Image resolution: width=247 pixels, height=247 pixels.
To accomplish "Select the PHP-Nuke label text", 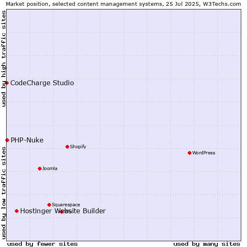I will (x=27, y=140).
